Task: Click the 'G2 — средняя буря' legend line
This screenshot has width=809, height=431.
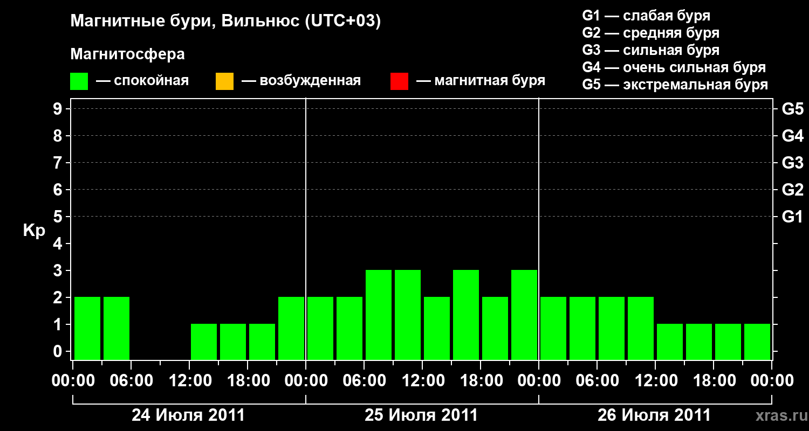Action: (650, 33)
